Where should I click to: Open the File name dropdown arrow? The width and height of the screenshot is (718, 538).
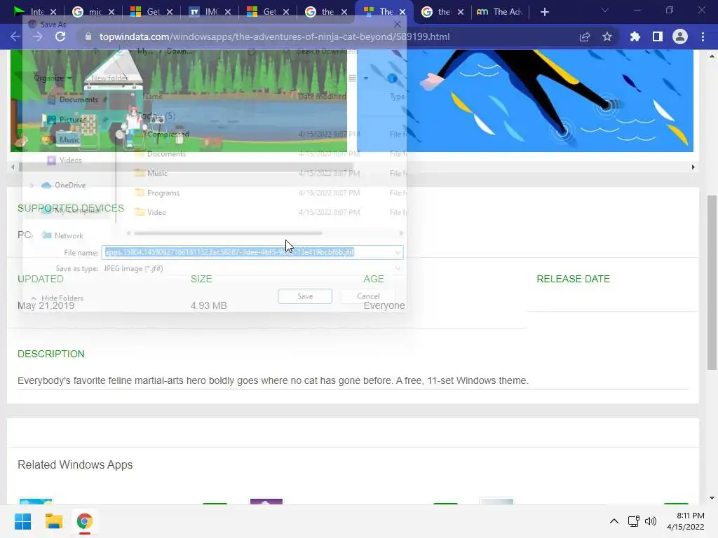(398, 252)
